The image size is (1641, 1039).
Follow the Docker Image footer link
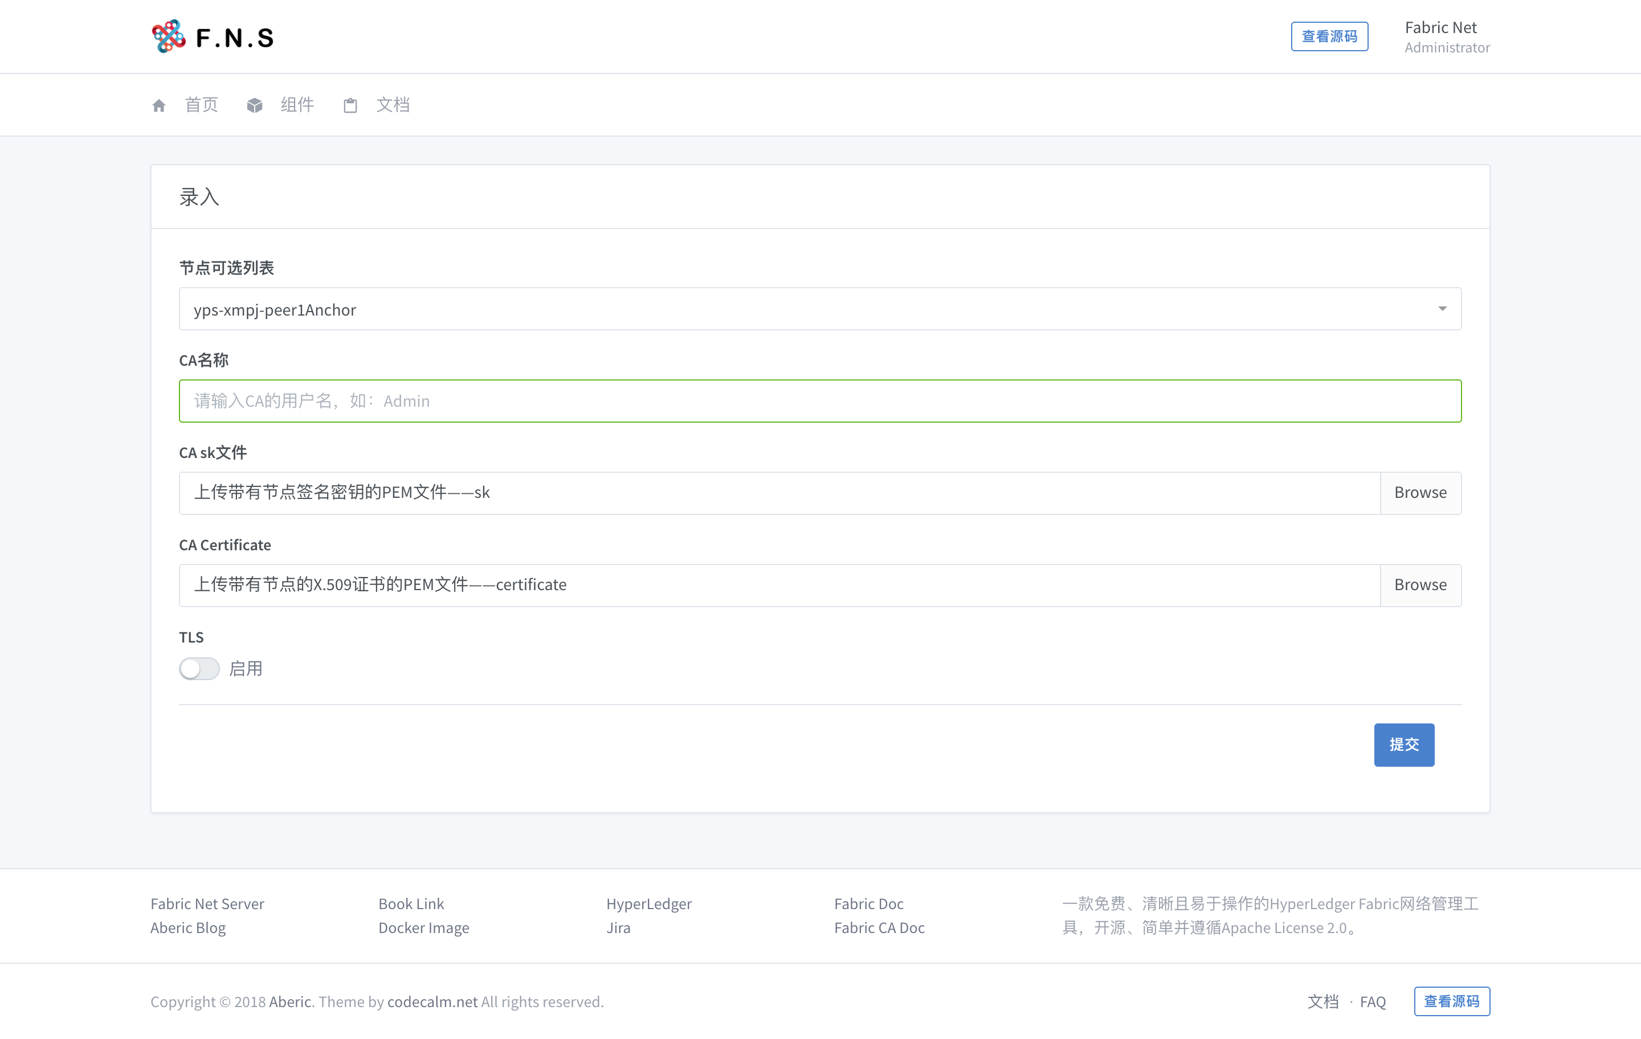423,927
